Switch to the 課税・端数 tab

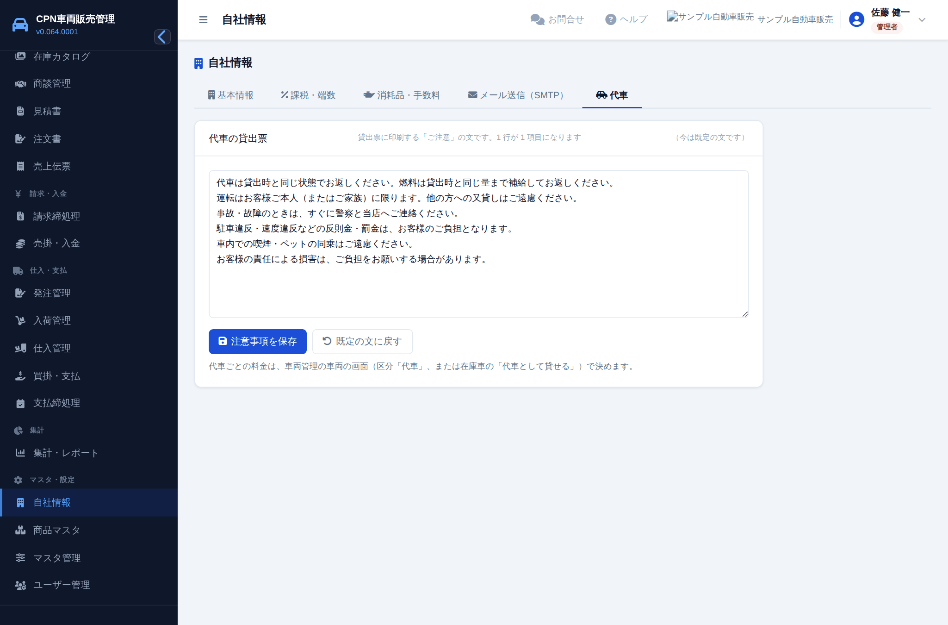[308, 95]
